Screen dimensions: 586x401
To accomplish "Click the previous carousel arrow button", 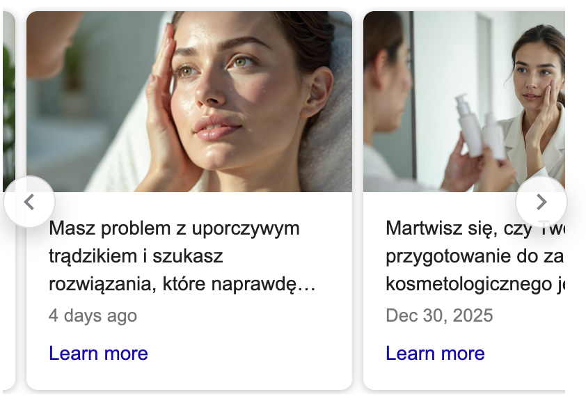I will 29,202.
